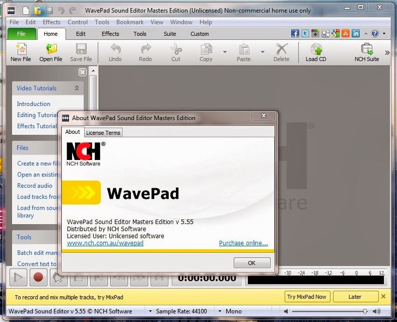Open the Introduction video tutorial link

[x=34, y=104]
